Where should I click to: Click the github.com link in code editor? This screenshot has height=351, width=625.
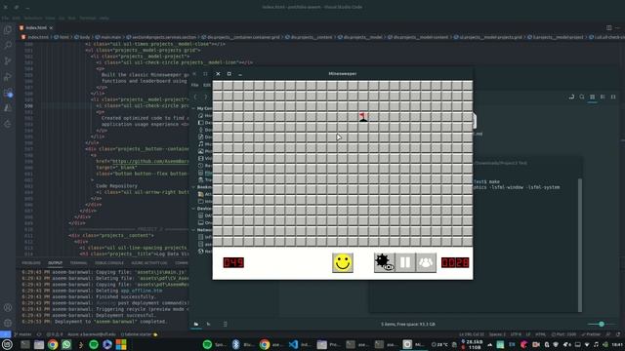150,161
